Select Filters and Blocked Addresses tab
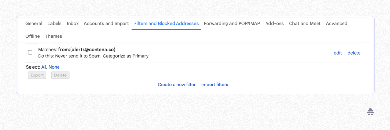 pos(166,23)
